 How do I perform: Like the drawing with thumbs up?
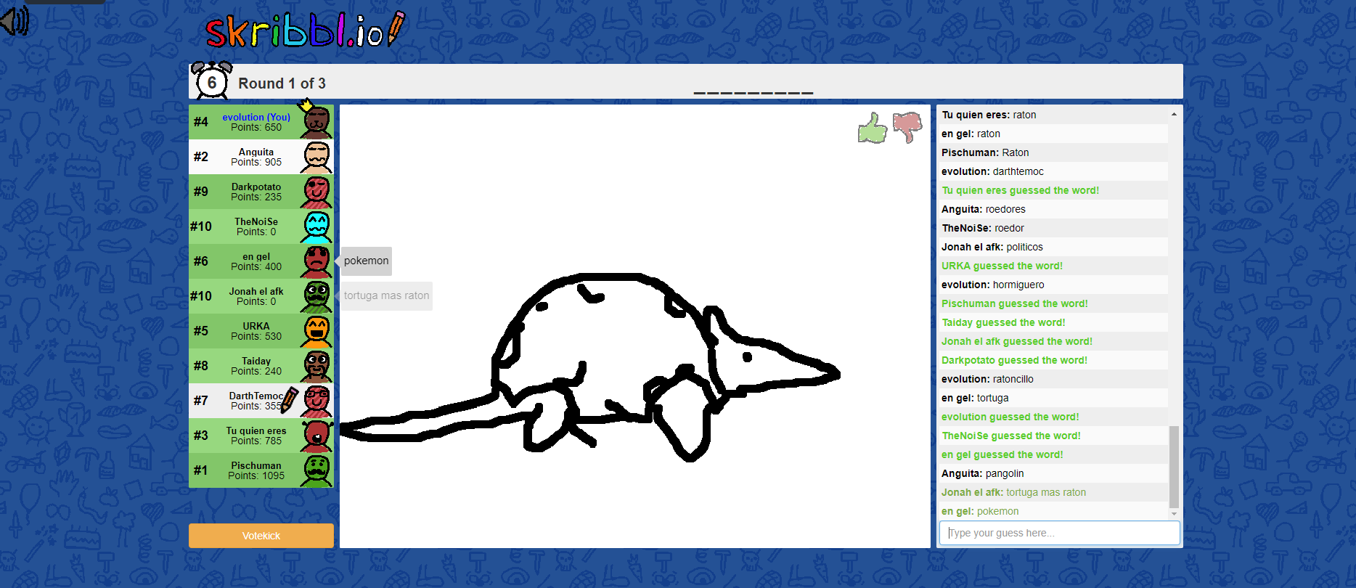point(873,128)
